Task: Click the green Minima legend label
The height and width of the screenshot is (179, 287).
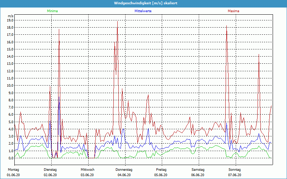Action: click(52, 11)
